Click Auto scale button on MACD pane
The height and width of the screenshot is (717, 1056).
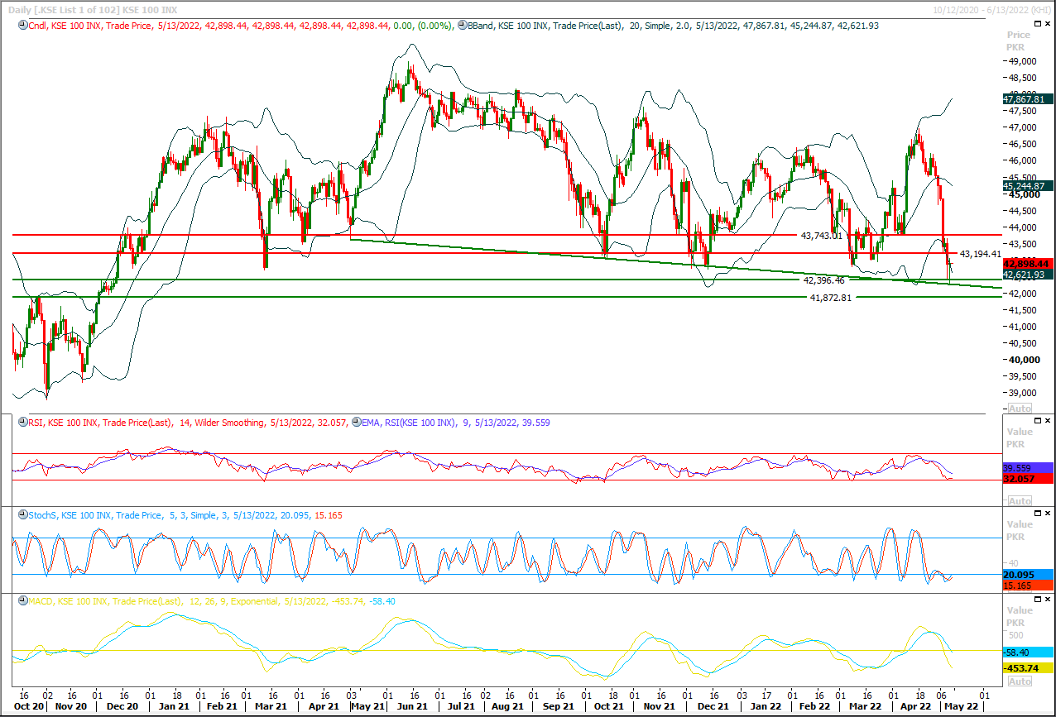(1020, 681)
